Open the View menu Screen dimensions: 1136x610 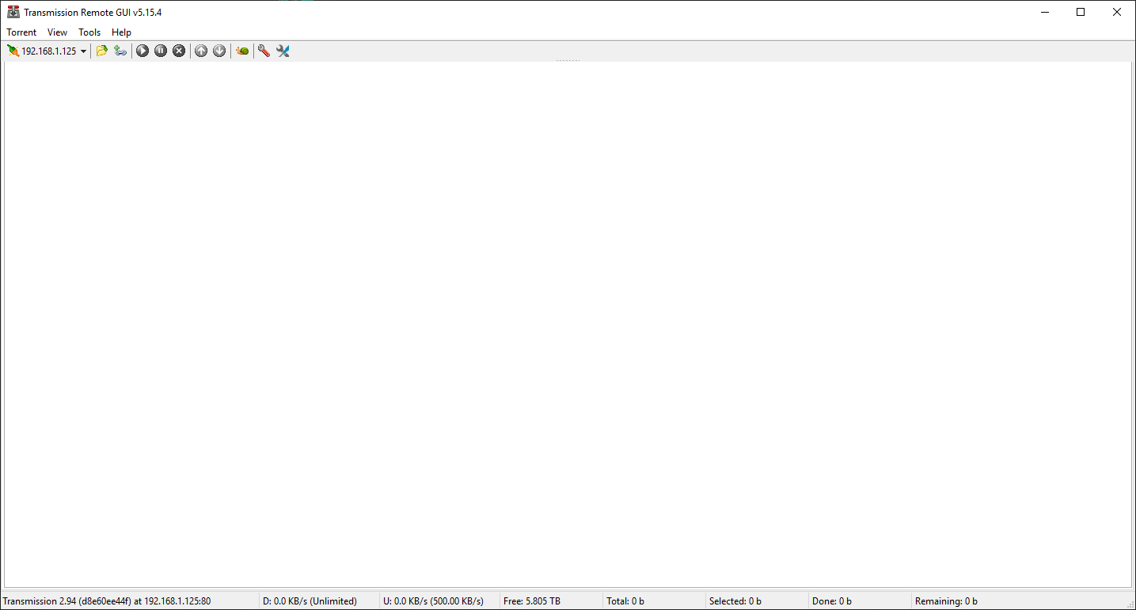(x=56, y=32)
